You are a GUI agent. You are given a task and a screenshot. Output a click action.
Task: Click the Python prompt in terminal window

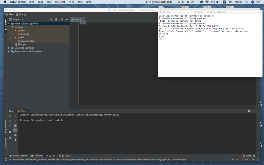161,39
